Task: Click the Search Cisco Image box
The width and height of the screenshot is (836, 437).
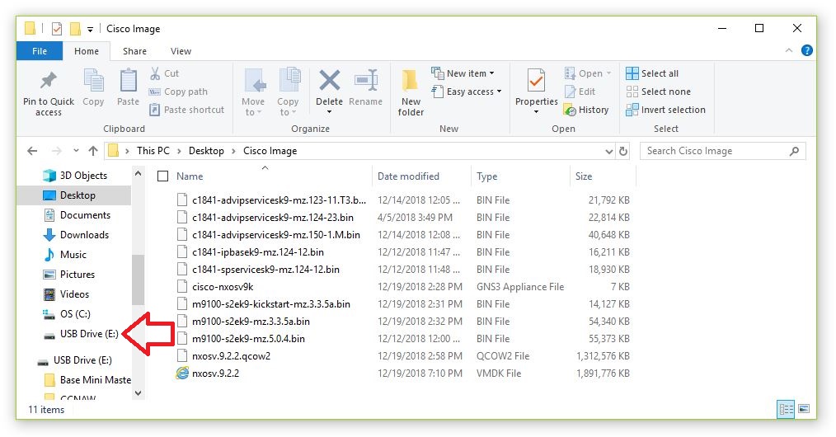Action: coord(723,151)
